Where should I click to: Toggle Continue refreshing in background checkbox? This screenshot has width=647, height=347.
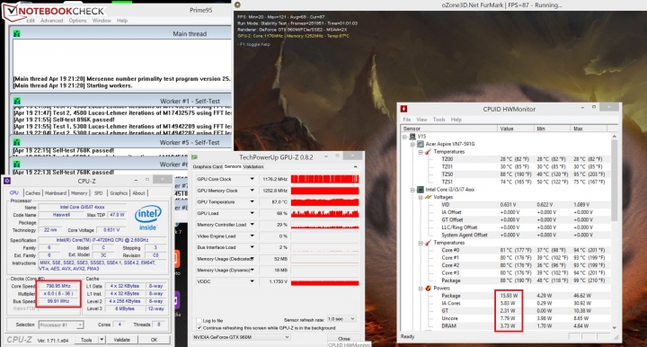tap(199, 327)
